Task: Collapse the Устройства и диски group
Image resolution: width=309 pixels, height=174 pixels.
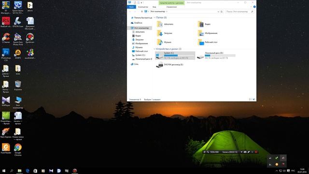Action: point(154,49)
